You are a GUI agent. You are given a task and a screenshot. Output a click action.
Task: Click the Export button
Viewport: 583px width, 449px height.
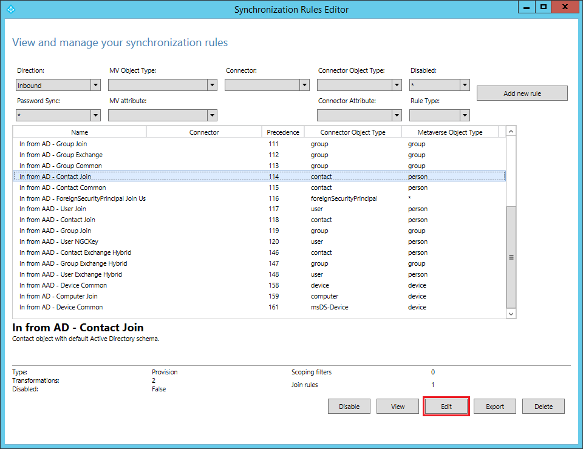[x=494, y=406]
